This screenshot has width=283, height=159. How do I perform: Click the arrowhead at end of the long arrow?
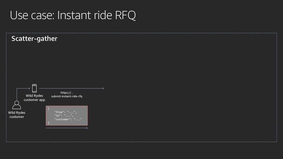click(x=103, y=88)
